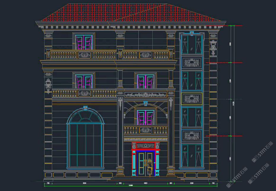Select the wall lantern on upper right pilaster
276x191 pixels.
coord(213,47)
